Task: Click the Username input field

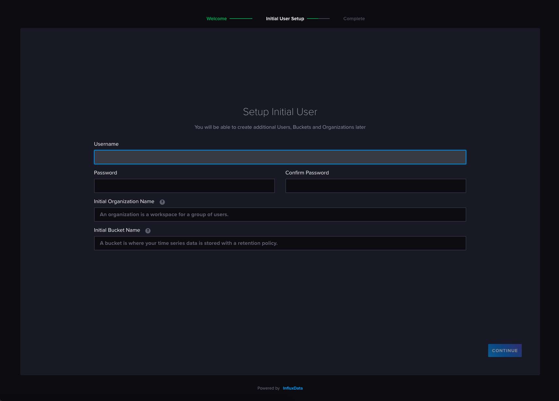Action: coord(280,157)
